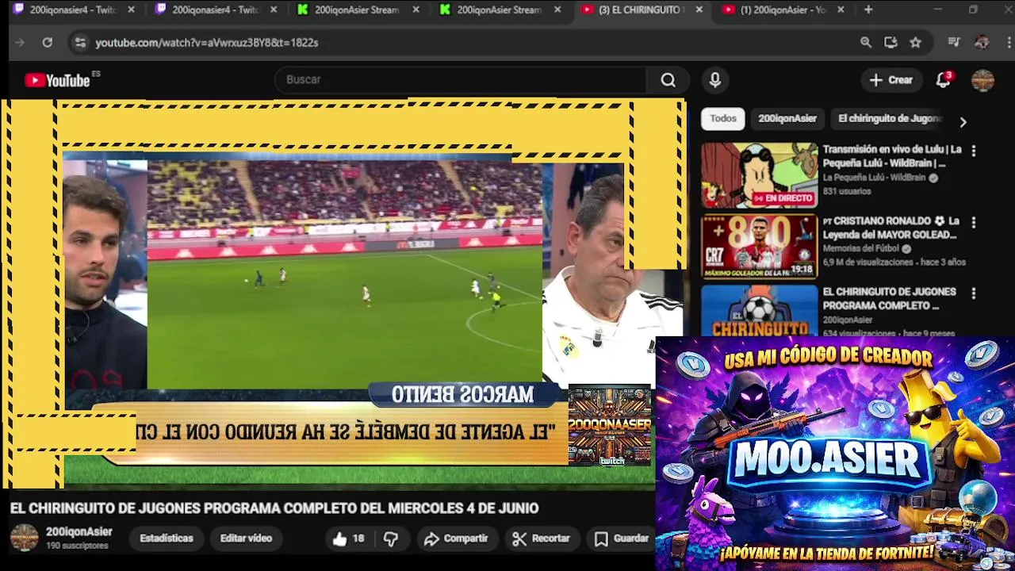This screenshot has height=571, width=1015.
Task: Open options menu for Cristiano Ronaldo video
Action: [974, 223]
